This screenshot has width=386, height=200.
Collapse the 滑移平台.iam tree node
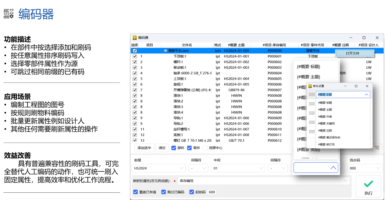165,51
